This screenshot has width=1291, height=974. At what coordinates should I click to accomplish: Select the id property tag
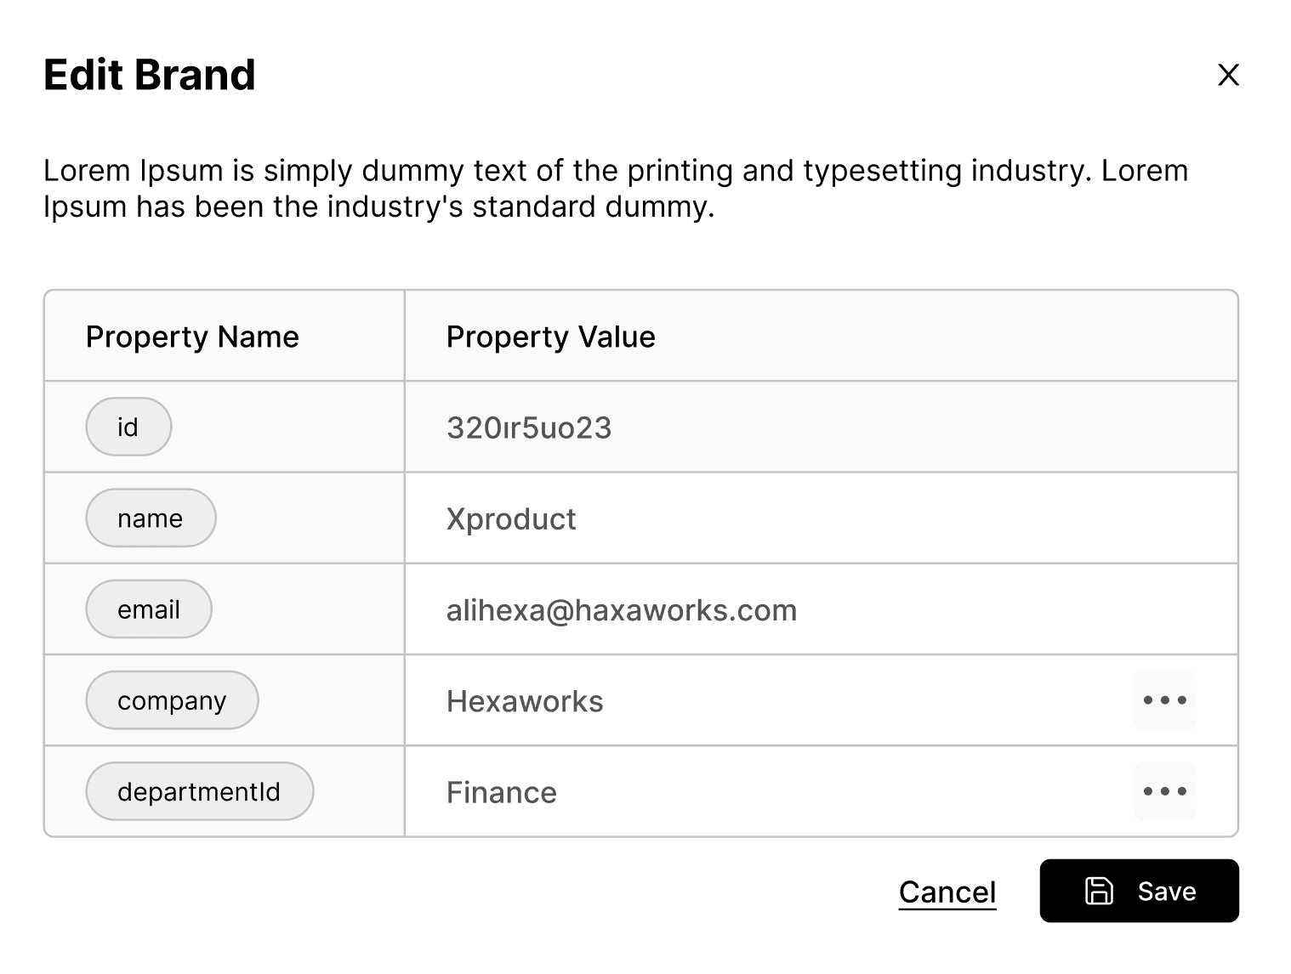tap(128, 427)
